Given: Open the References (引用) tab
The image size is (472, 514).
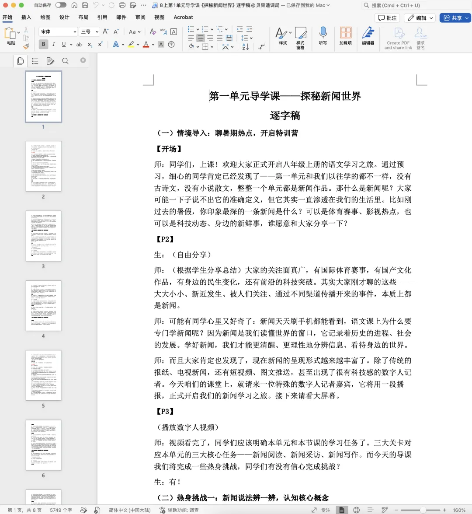Looking at the screenshot, I should click(x=102, y=17).
